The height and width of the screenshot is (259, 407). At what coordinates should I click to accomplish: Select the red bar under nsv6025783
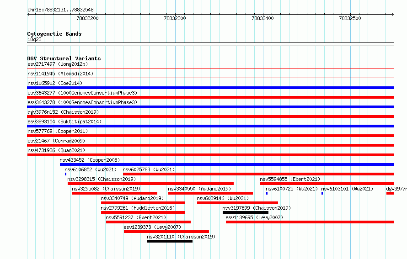pyautogui.click(x=258, y=174)
